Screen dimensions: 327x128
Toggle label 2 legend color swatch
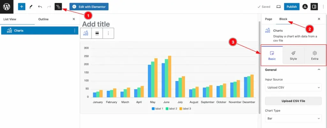[x=167, y=109]
